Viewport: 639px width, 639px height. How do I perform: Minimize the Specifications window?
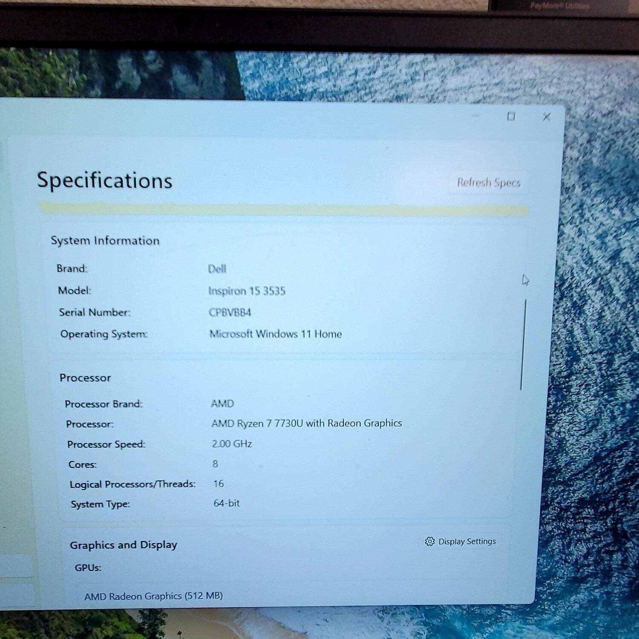(476, 116)
